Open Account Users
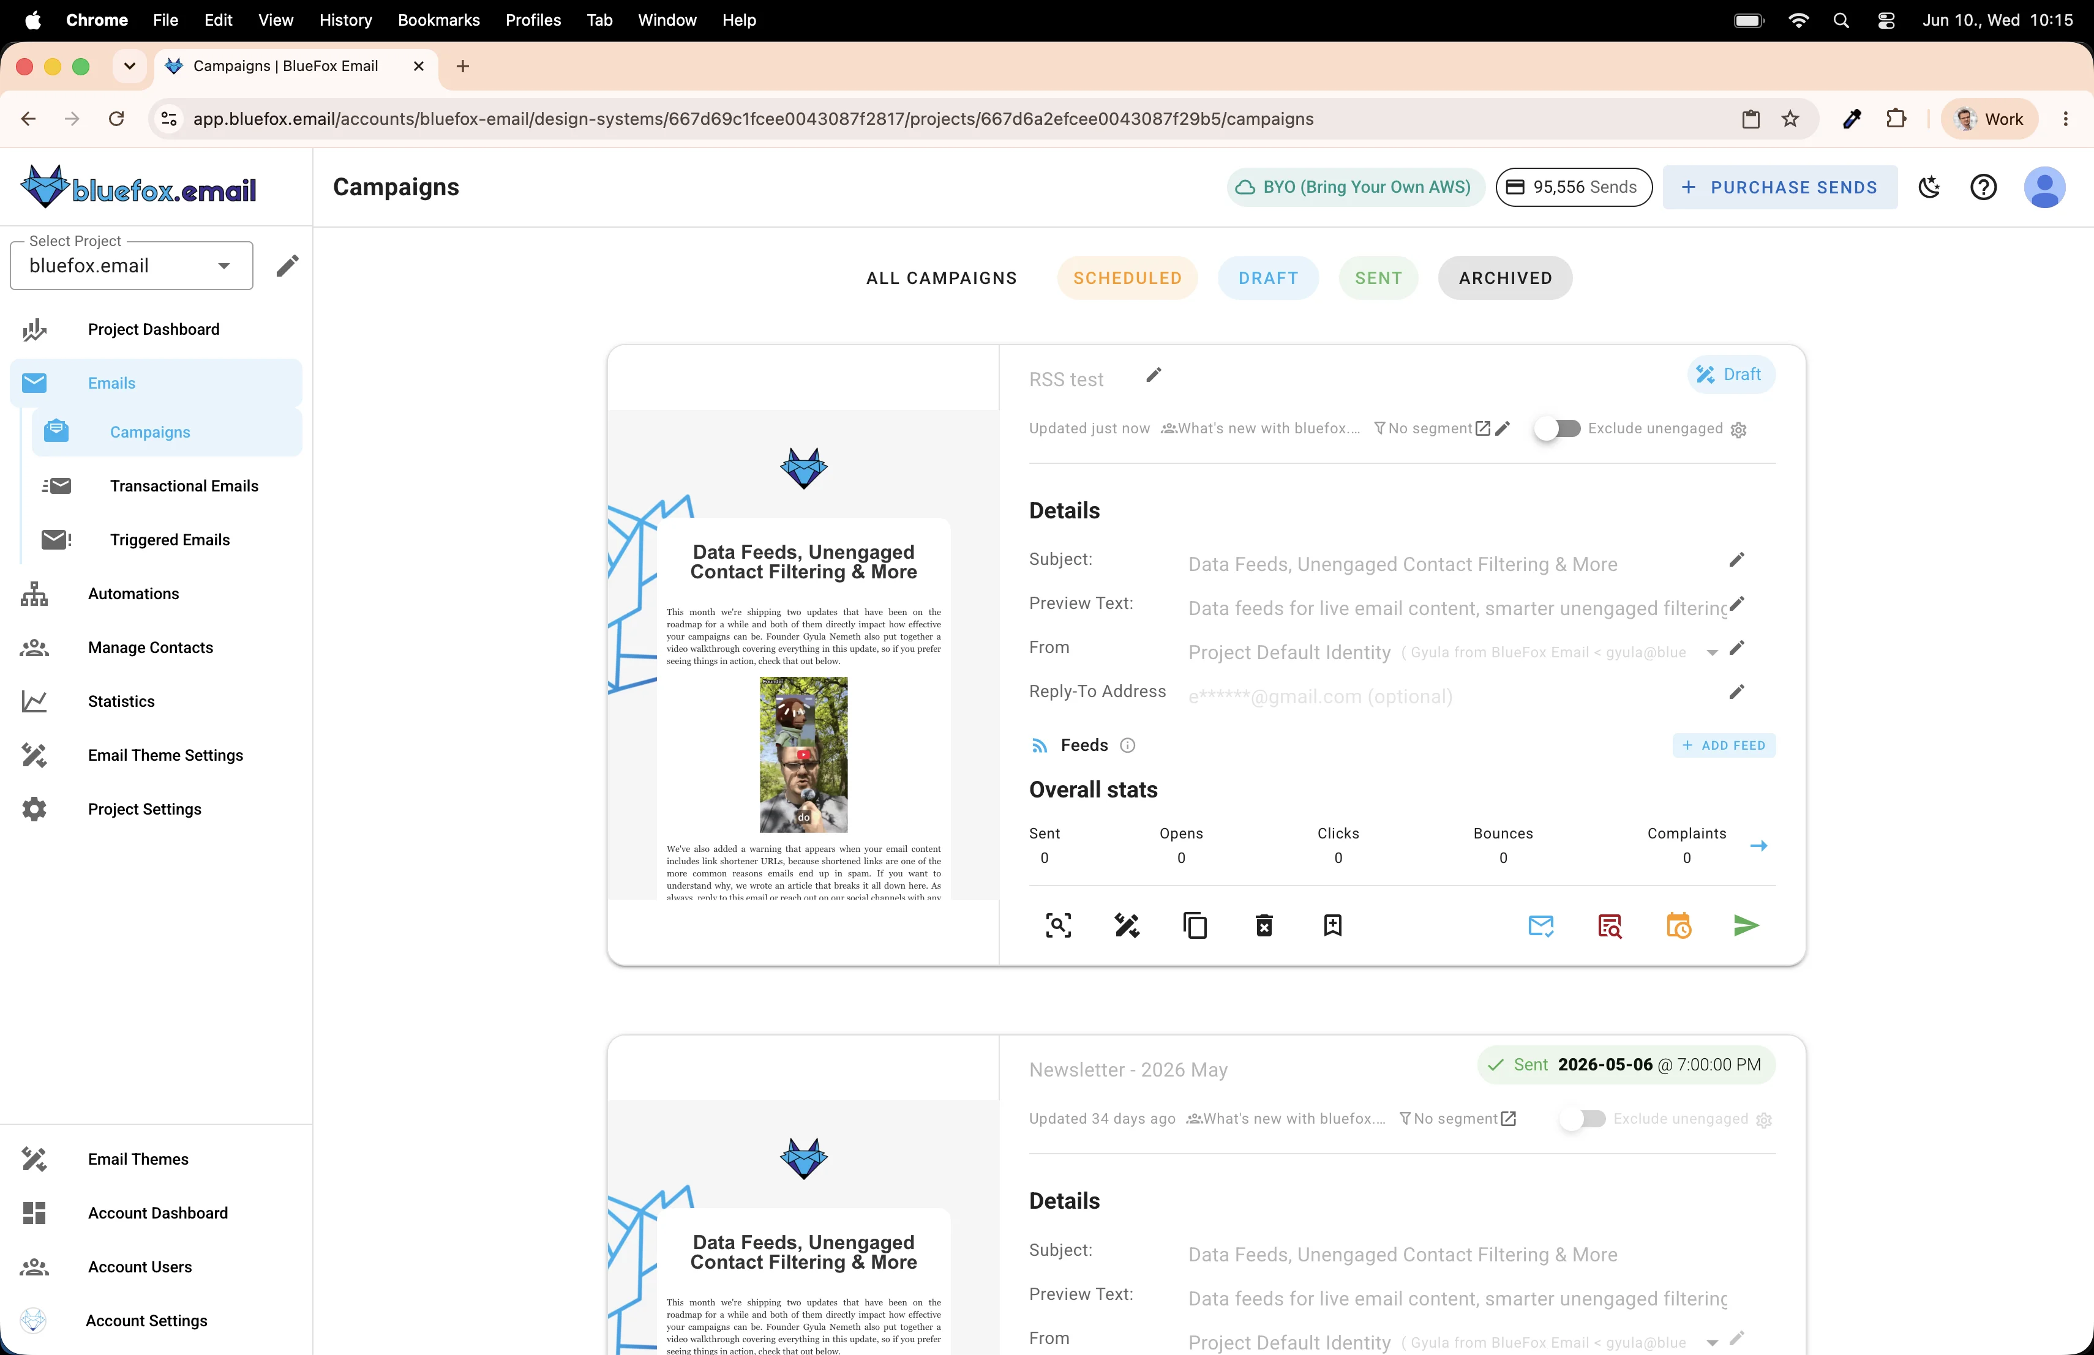2094x1355 pixels. pyautogui.click(x=155, y=1267)
